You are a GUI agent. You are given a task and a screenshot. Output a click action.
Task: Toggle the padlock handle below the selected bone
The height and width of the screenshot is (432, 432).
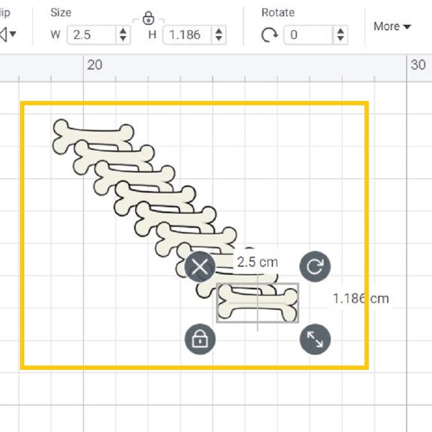coord(200,339)
